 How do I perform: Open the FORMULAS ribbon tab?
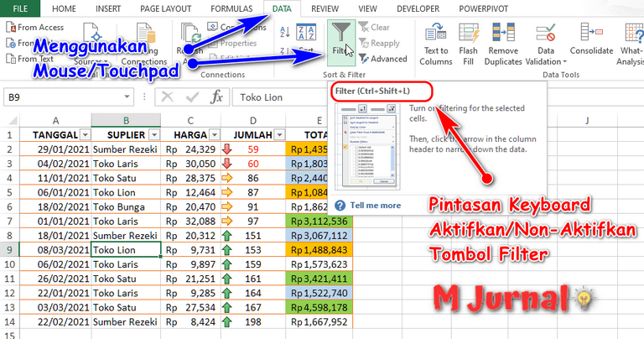pos(231,8)
